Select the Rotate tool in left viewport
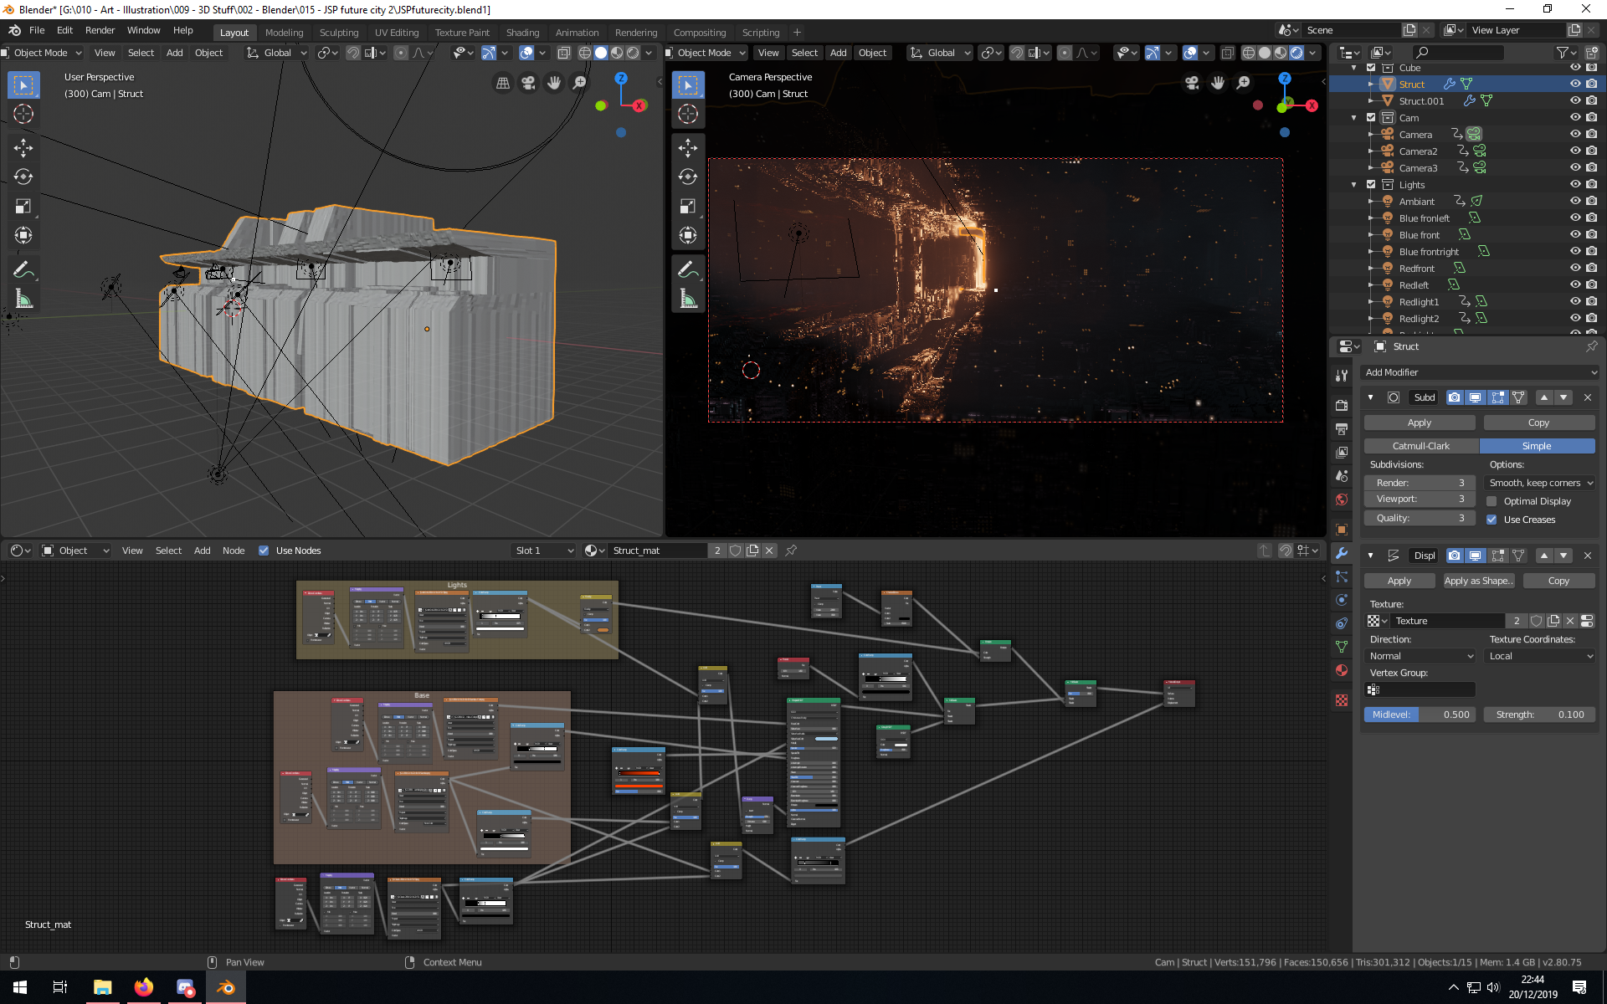 click(x=23, y=177)
